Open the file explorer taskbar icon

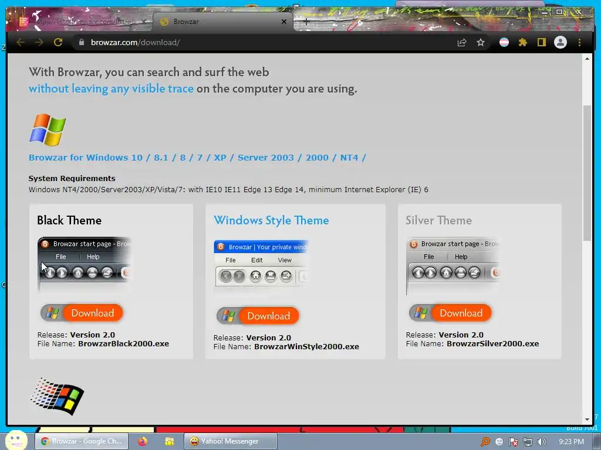point(170,442)
